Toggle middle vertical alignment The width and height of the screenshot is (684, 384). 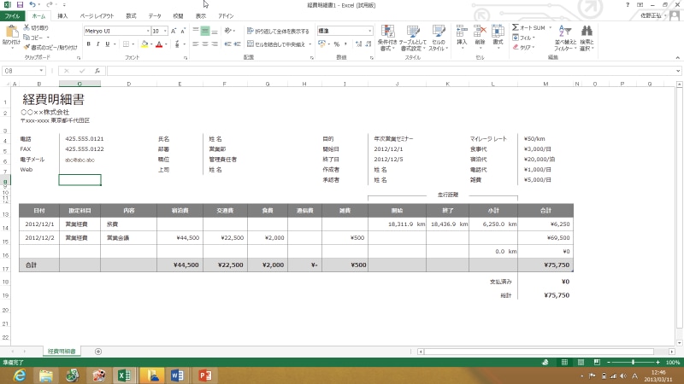(205, 31)
